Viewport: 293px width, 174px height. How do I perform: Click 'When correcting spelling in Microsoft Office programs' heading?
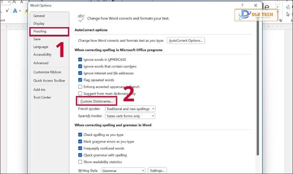click(119, 50)
